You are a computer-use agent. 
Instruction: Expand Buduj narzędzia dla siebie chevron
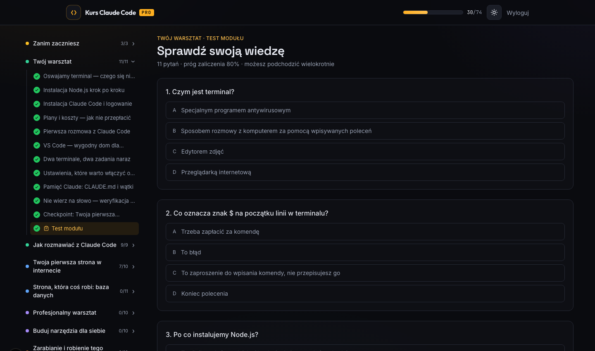[x=133, y=331]
